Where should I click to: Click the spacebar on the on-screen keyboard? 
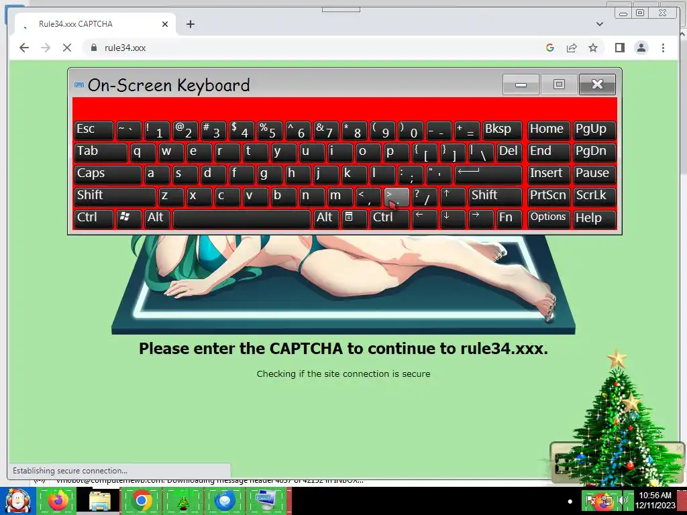[242, 219]
